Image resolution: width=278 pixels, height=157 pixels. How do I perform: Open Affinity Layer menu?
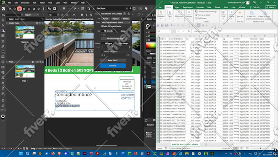click(x=58, y=3)
